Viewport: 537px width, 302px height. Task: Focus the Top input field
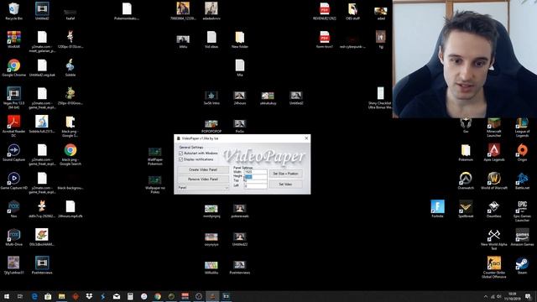255,181
